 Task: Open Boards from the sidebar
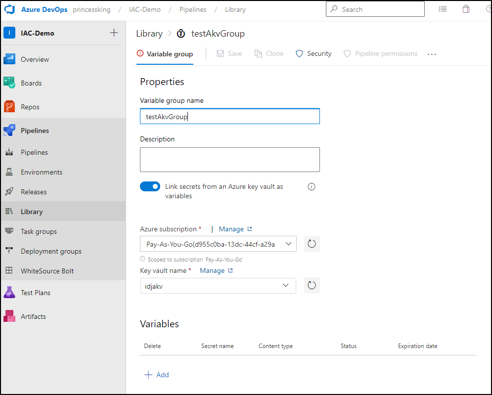63,83
